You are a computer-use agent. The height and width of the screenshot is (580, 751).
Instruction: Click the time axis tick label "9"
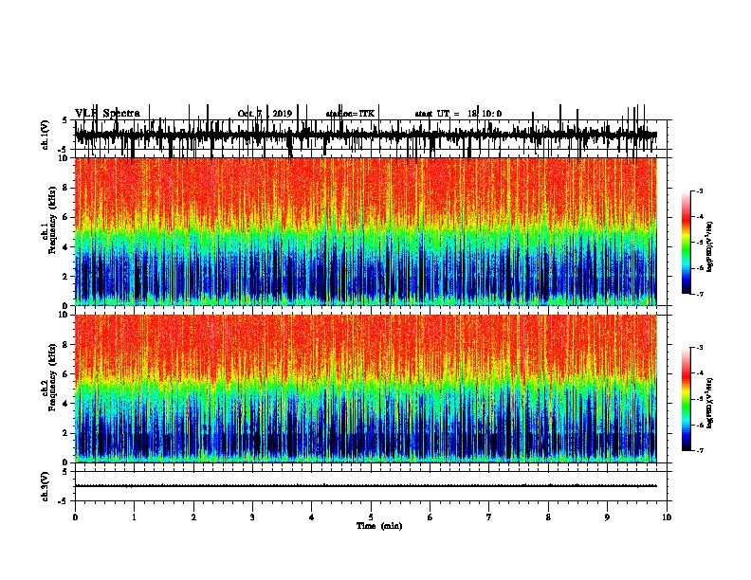pos(607,517)
